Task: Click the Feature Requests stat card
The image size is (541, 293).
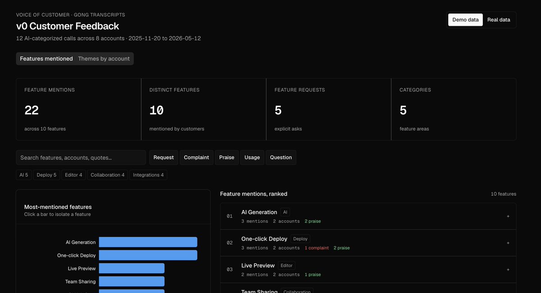Action: [329, 109]
